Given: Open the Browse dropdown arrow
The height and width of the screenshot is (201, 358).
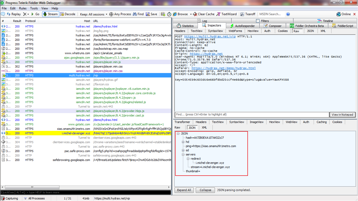Looking at the screenshot, I should 191,14.
